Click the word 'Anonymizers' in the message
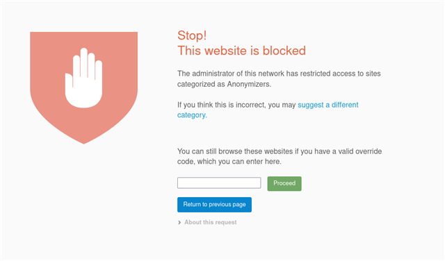The image size is (445, 261). click(249, 84)
